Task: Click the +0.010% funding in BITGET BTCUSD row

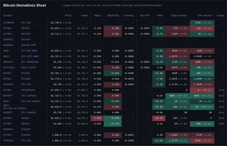Action: click(x=129, y=73)
